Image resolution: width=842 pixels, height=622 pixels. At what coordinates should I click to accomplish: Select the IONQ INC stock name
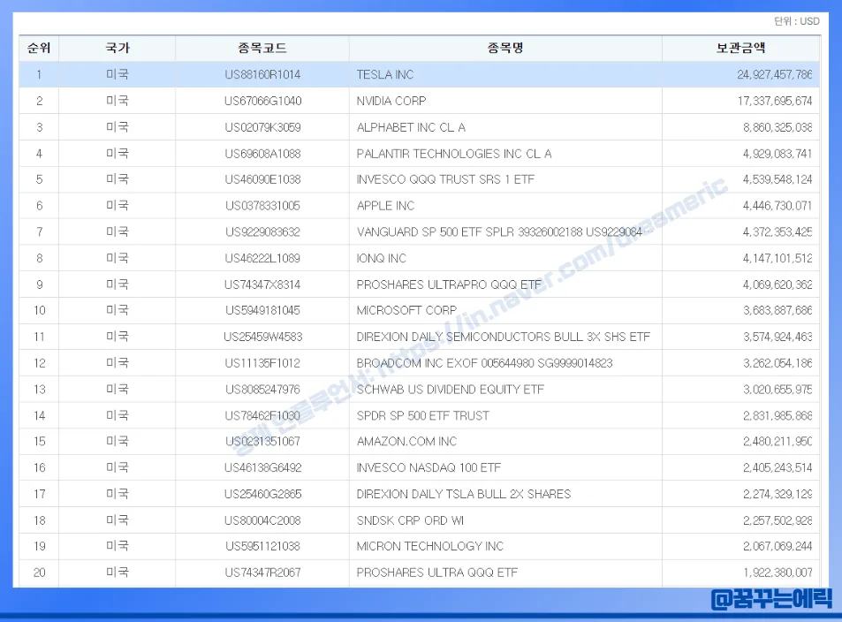[x=382, y=258]
